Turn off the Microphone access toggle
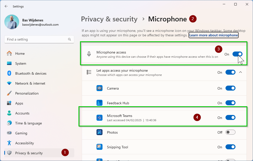 pyautogui.click(x=237, y=54)
